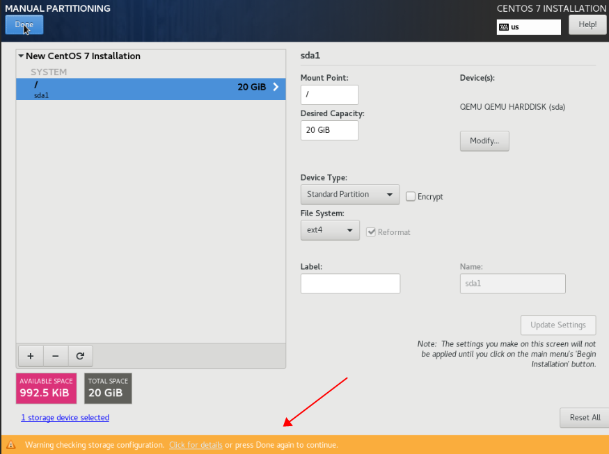Click the Done button
Image resolution: width=609 pixels, height=454 pixels.
click(24, 24)
